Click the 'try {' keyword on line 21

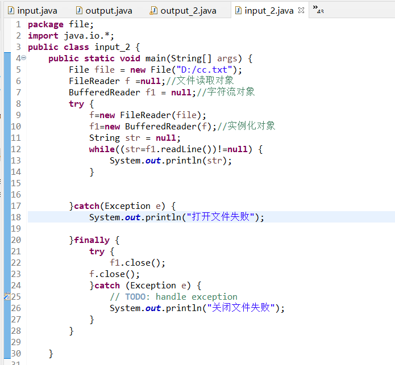click(102, 251)
